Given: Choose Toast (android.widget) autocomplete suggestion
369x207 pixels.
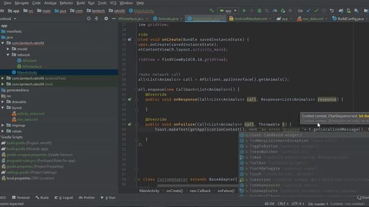Looking at the screenshot, I should (x=304, y=135).
